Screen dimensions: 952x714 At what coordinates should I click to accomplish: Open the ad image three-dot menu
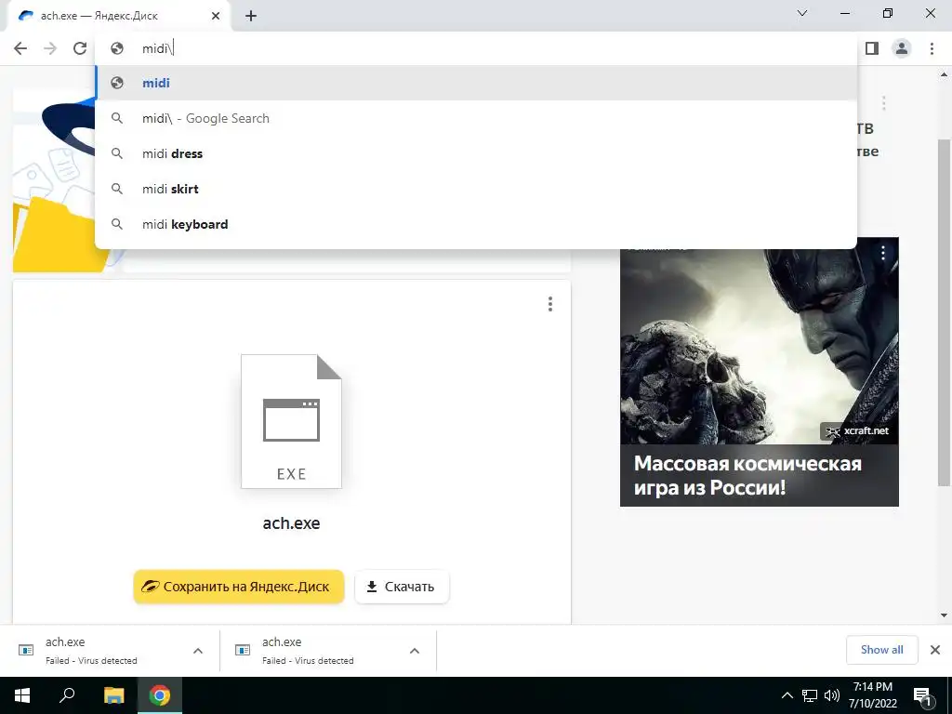coord(883,253)
